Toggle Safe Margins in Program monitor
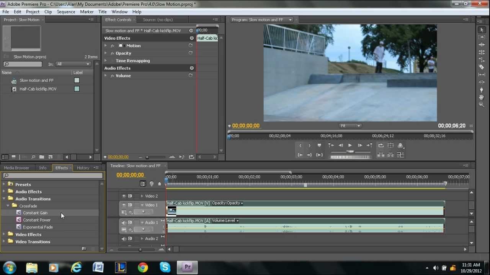The height and width of the screenshot is (275, 490). (390, 145)
